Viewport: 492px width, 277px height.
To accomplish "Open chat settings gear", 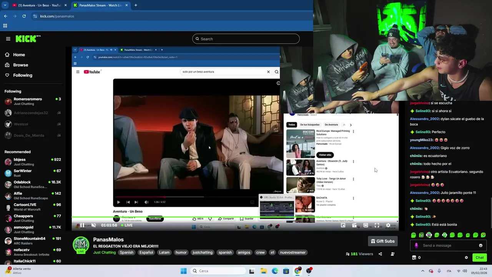I will pyautogui.click(x=466, y=258).
